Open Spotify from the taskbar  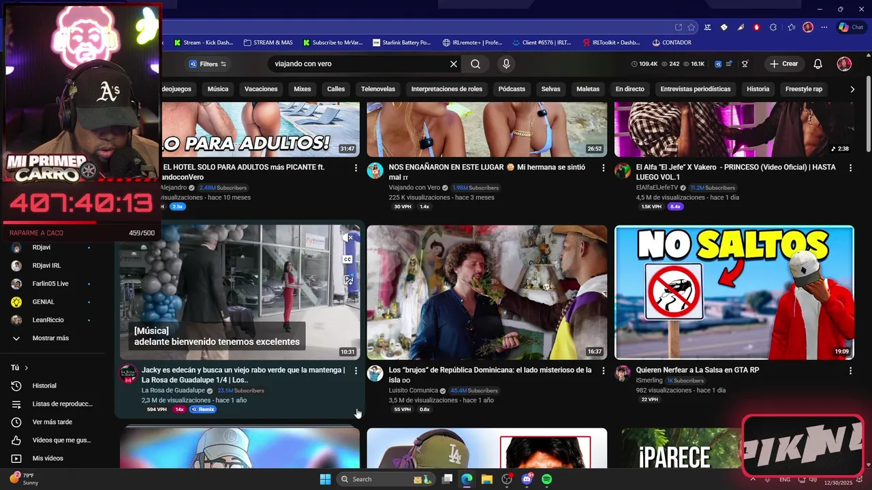click(546, 479)
